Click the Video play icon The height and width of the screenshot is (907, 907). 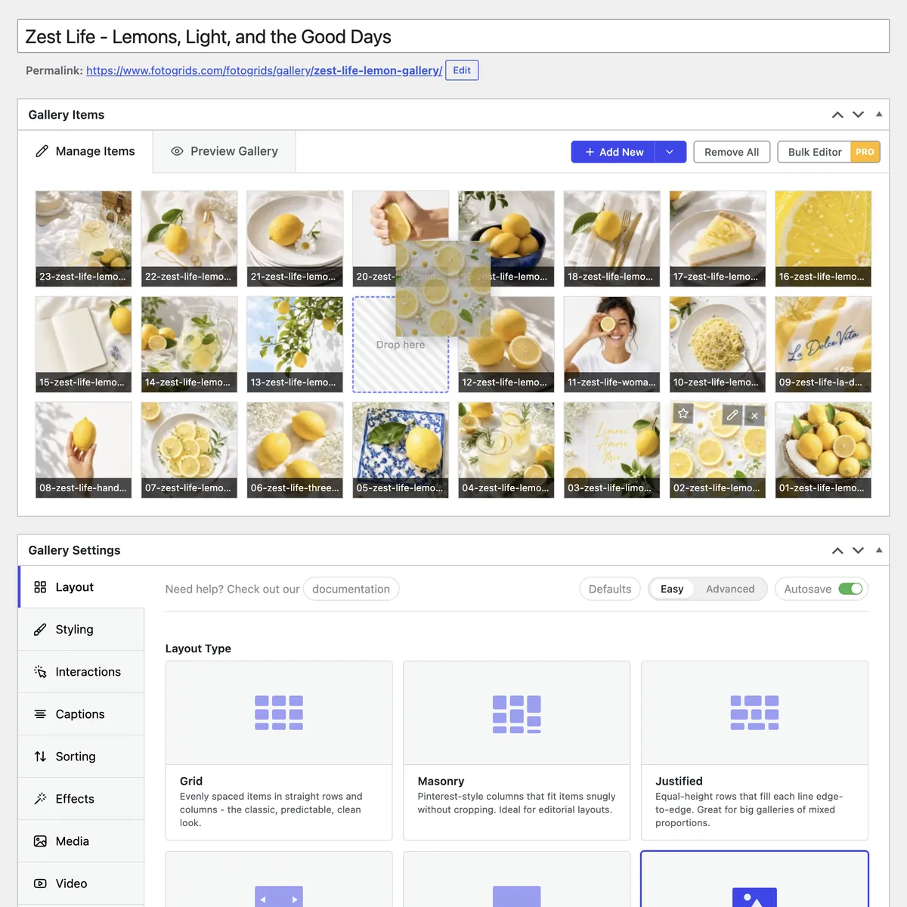point(40,884)
